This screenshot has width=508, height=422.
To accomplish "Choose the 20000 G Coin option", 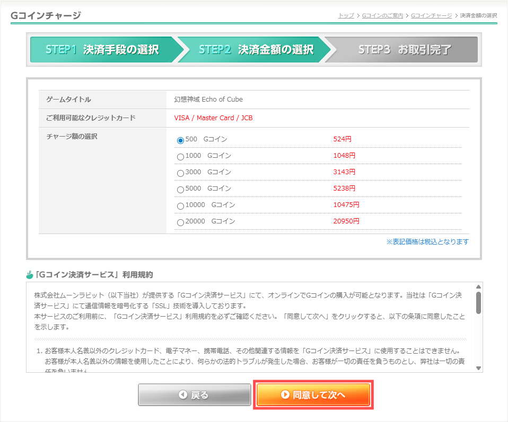I will click(x=180, y=222).
